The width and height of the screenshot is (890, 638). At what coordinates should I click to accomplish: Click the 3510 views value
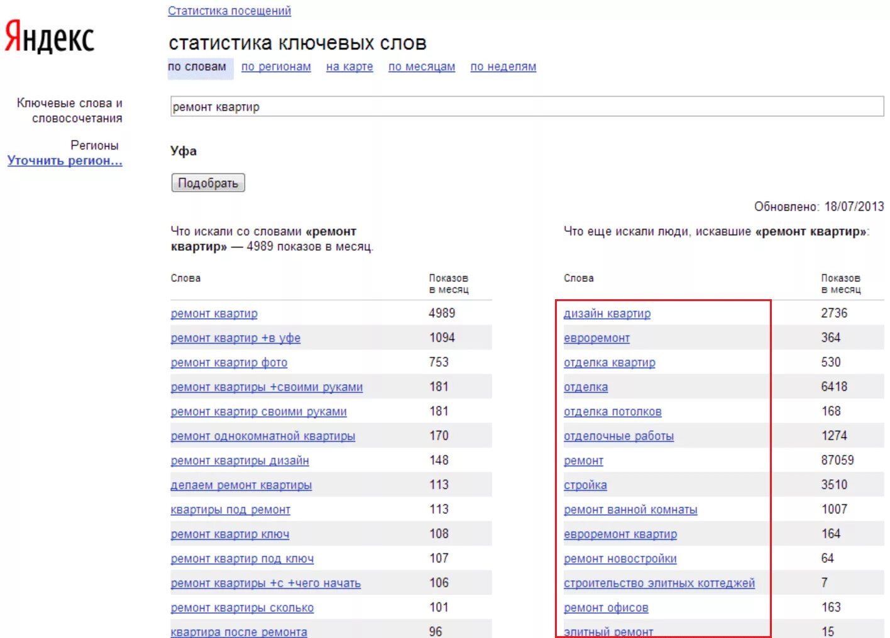coord(834,485)
